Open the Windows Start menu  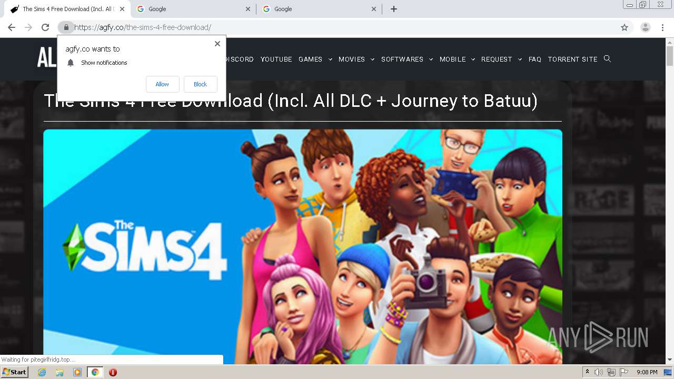pyautogui.click(x=15, y=372)
